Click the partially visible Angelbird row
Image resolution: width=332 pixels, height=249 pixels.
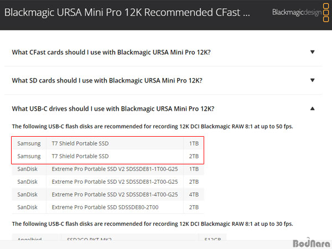119,237
